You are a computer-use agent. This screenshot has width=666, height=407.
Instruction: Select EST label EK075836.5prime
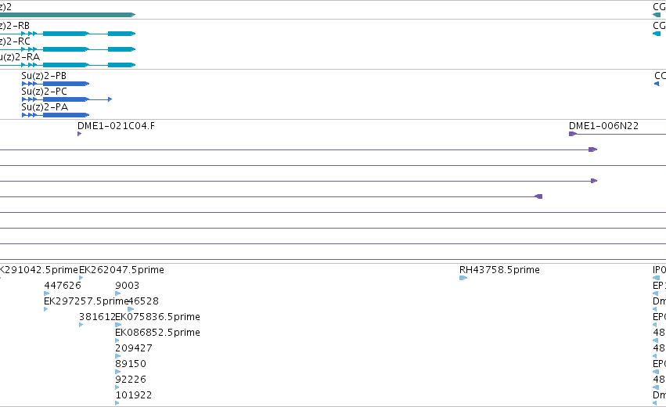click(x=157, y=317)
